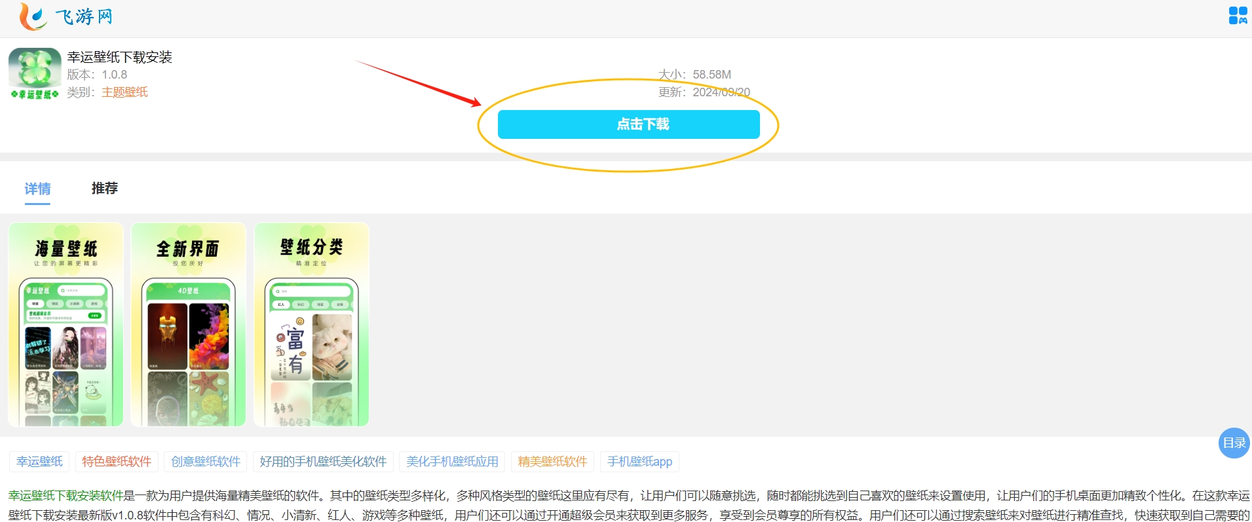Click the 目录 floating button
Image resolution: width=1252 pixels, height=522 pixels.
[1234, 443]
